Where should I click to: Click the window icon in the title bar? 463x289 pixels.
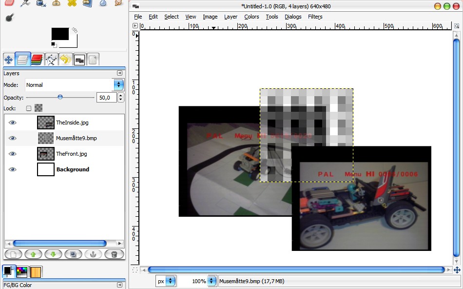pyautogui.click(x=135, y=6)
